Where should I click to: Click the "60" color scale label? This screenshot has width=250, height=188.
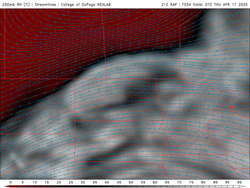[x=155, y=182]
